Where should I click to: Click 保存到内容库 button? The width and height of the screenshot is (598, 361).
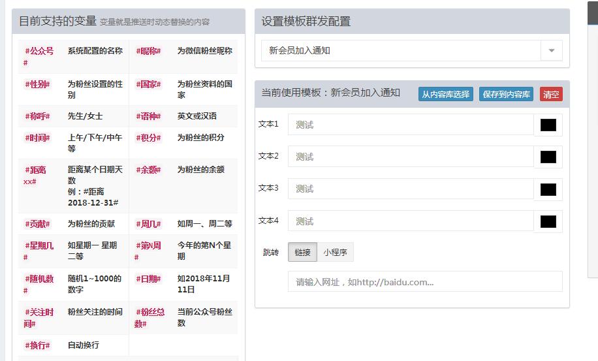[506, 94]
